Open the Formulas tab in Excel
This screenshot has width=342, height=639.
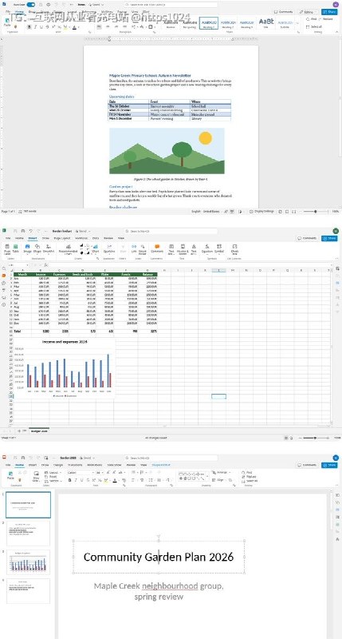pyautogui.click(x=81, y=238)
